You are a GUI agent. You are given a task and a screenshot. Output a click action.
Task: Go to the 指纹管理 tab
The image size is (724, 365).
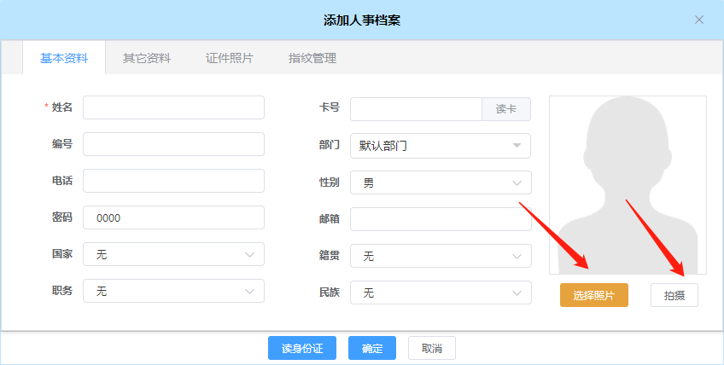click(x=312, y=59)
